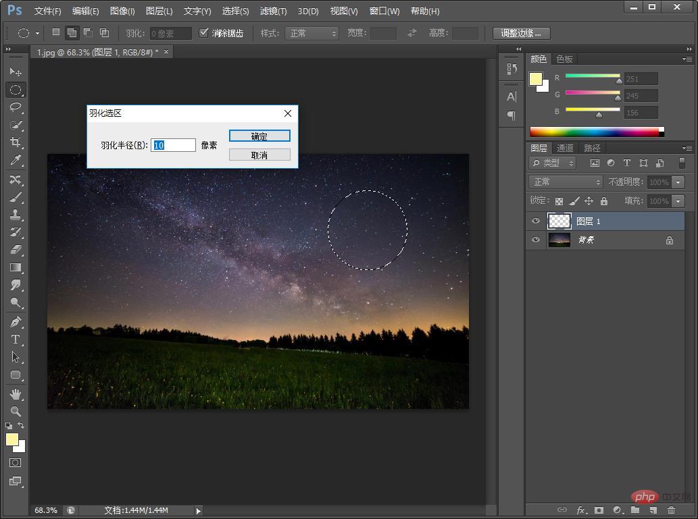Choose Add to Selection mode
The width and height of the screenshot is (698, 519).
click(x=72, y=32)
